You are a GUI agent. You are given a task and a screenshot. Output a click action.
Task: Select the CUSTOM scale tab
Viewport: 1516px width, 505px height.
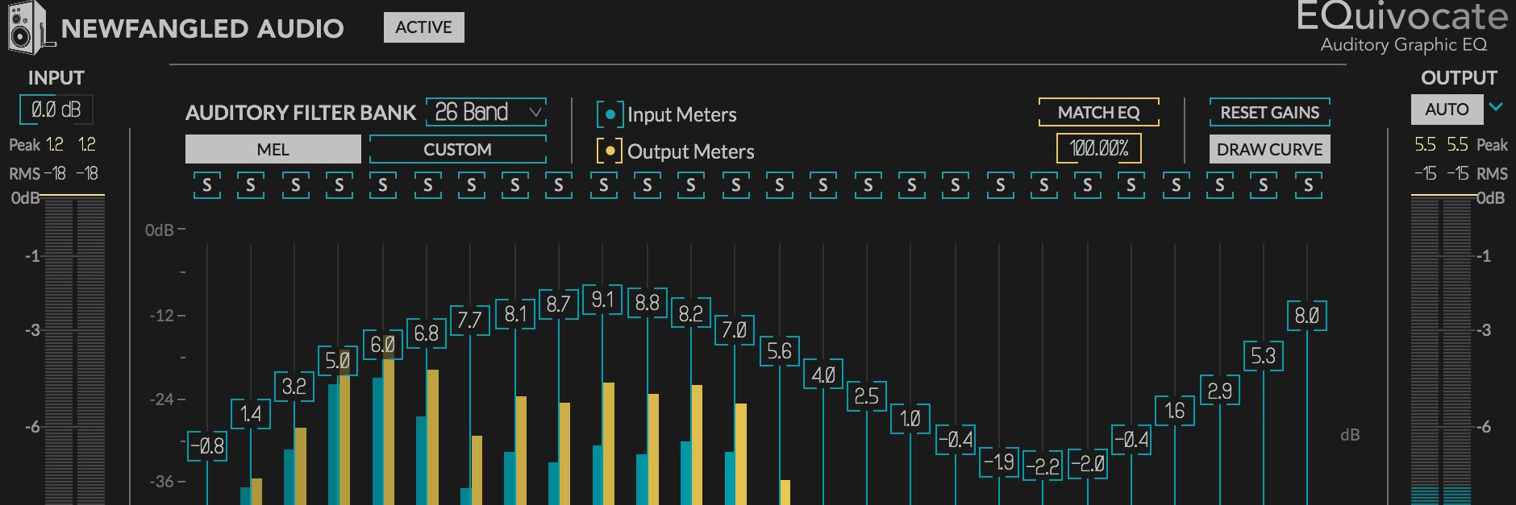(457, 149)
